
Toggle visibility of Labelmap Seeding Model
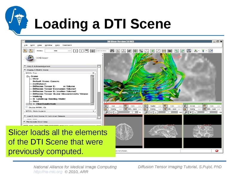click(34, 99)
